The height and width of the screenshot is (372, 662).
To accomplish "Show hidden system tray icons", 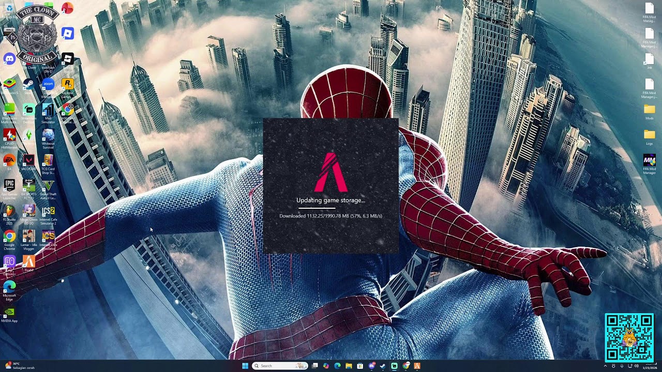I will pyautogui.click(x=605, y=366).
